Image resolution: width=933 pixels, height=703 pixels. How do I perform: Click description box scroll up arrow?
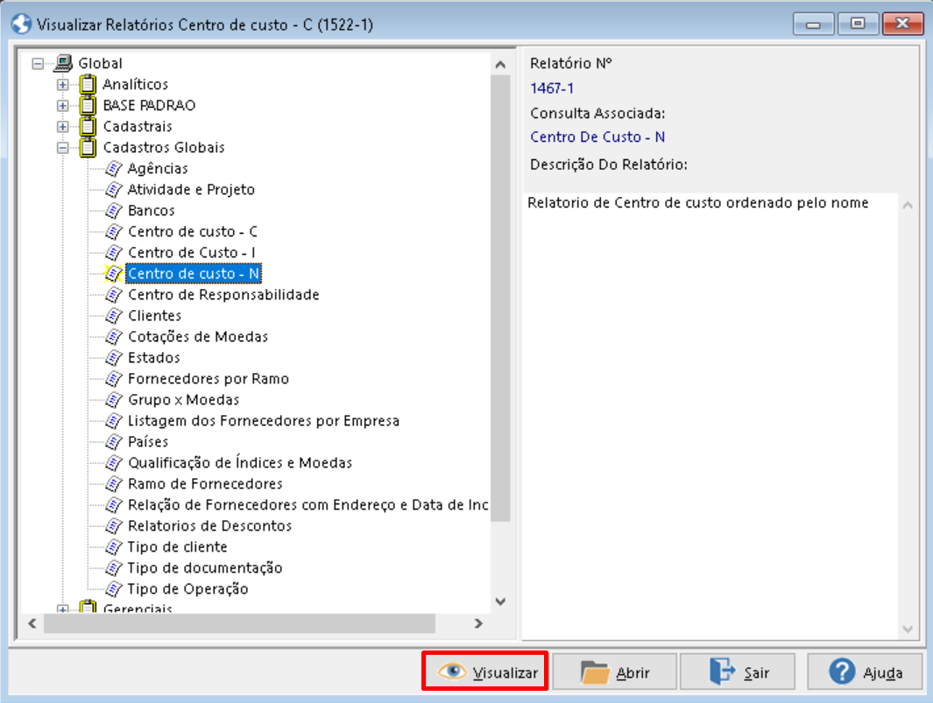908,205
